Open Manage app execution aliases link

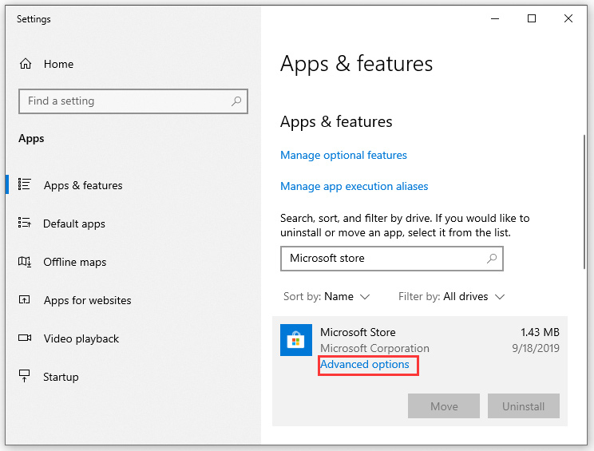click(354, 186)
